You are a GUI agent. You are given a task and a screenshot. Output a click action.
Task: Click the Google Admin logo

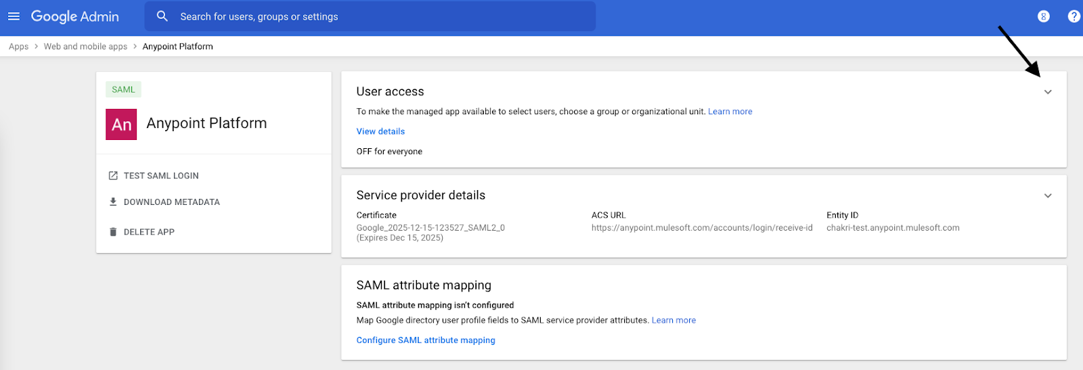pyautogui.click(x=75, y=17)
